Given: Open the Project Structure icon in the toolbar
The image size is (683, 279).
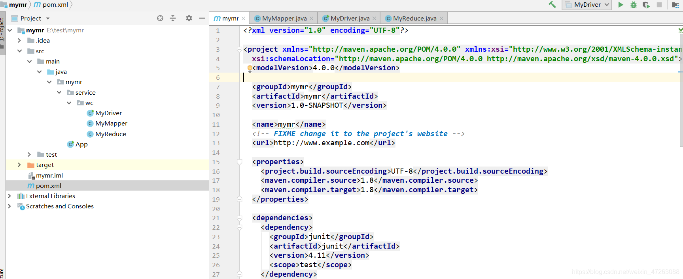Looking at the screenshot, I should coord(675,5).
